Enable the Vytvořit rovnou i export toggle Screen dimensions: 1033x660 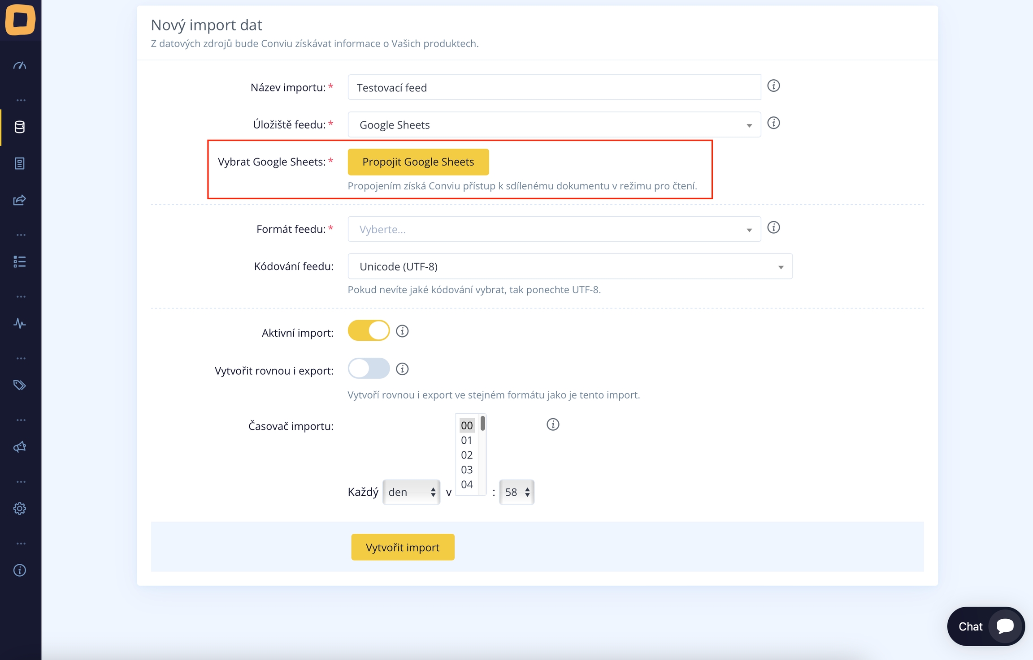coord(369,369)
